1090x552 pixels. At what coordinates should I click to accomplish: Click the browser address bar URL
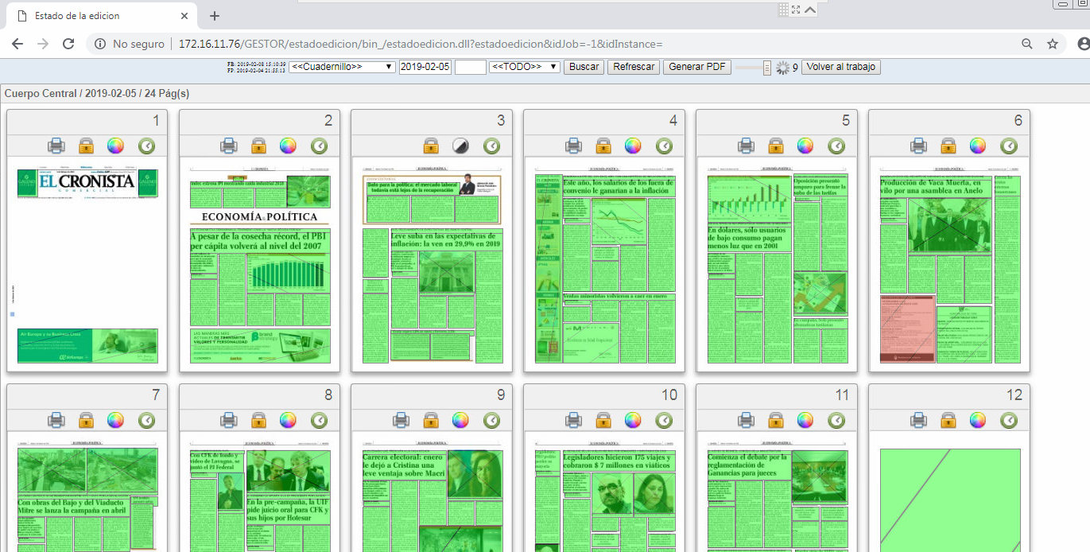[420, 45]
